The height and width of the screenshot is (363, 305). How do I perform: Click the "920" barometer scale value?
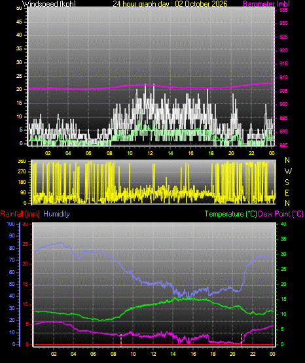pos(283,50)
